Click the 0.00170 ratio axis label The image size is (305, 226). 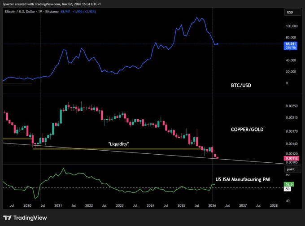tap(292, 131)
